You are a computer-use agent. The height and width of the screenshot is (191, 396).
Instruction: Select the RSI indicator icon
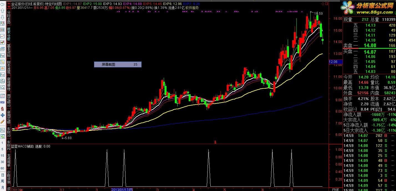pos(2,102)
